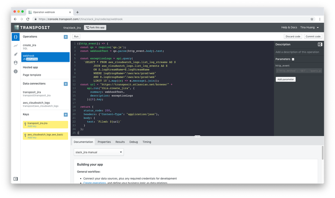Viewport: 335px width, 198px height.
Task: Open the shield user-auth sidebar icon
Action: tap(16, 63)
